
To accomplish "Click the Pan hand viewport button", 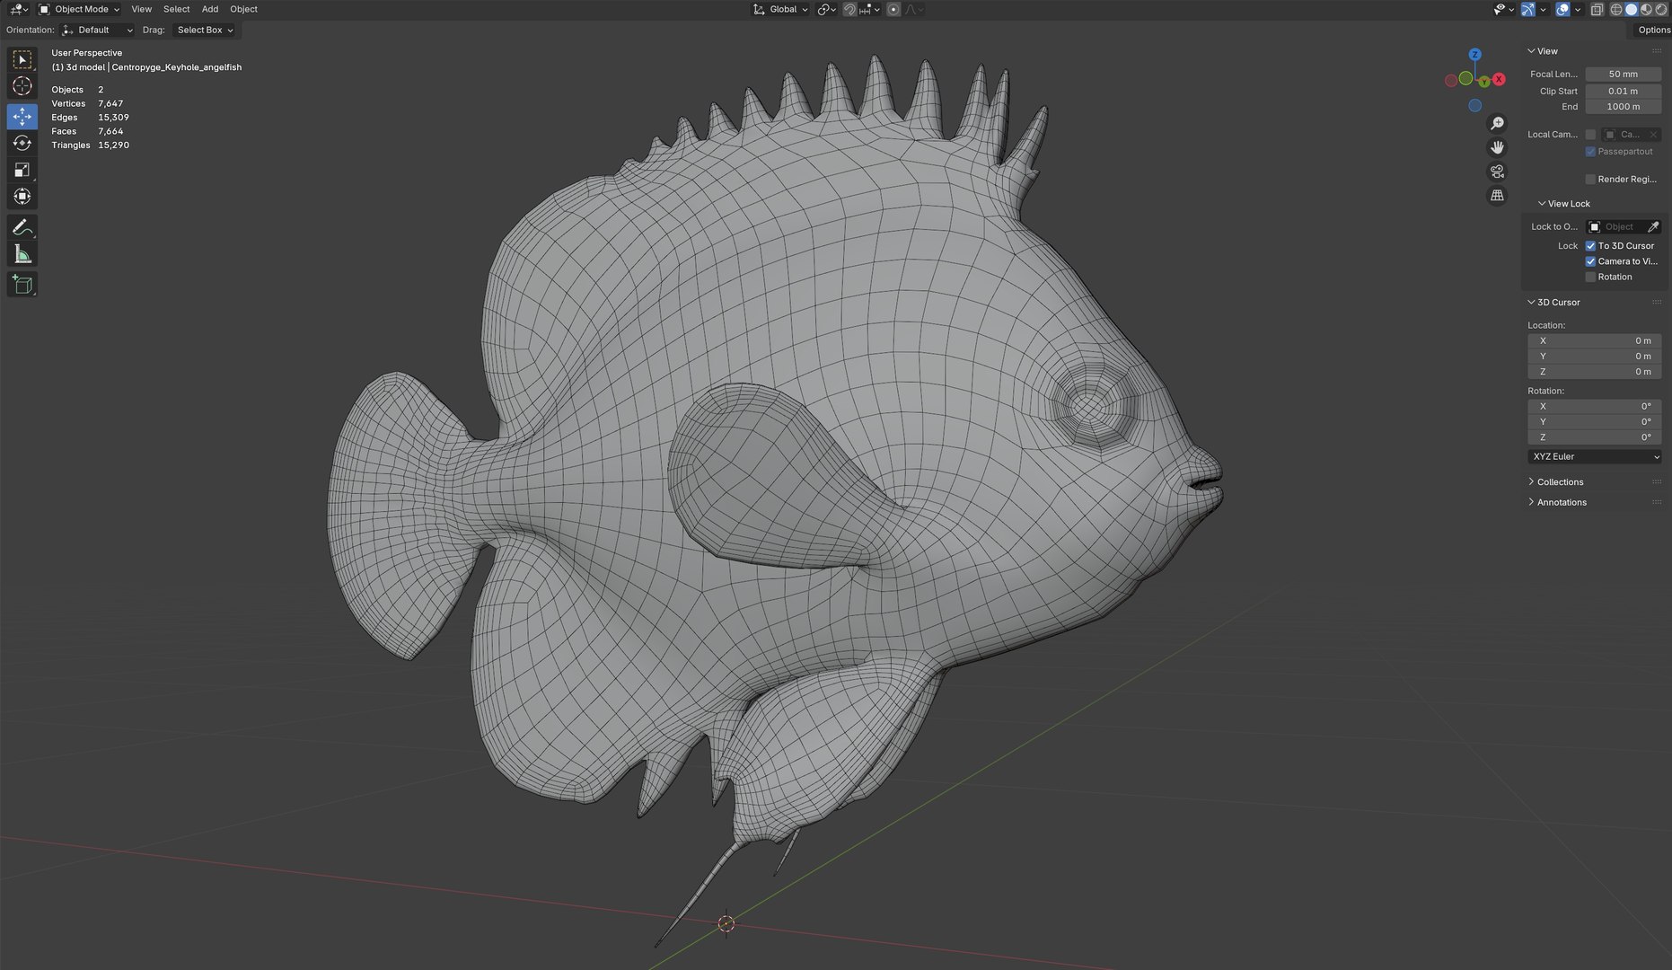I will 1497,147.
